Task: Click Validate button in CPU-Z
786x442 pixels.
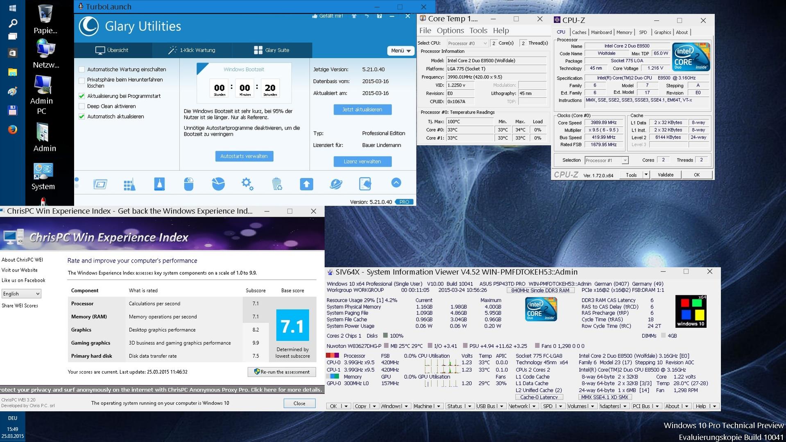Action: point(665,175)
